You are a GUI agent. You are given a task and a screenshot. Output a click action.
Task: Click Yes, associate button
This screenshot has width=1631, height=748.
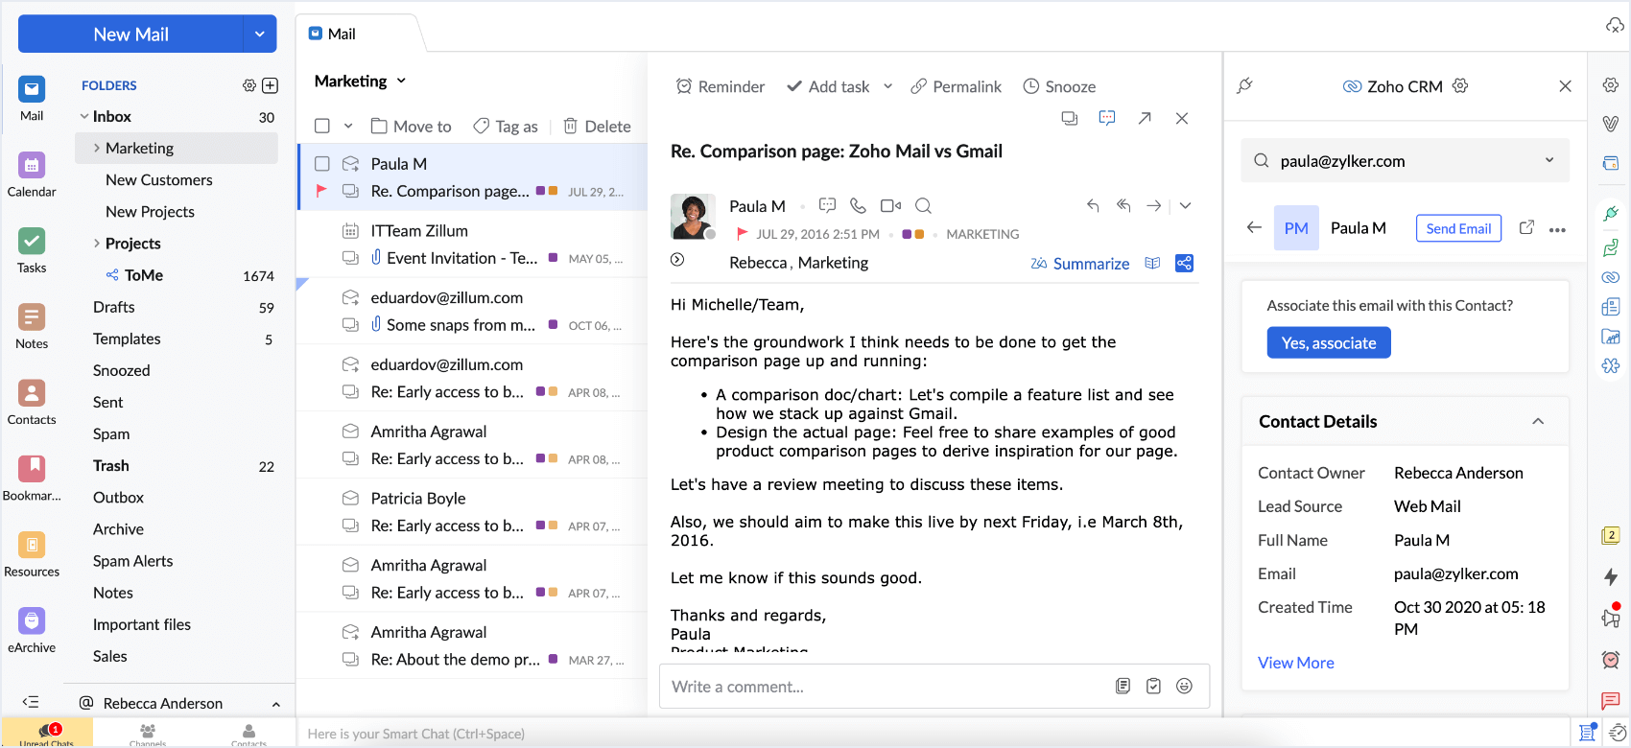(x=1329, y=342)
